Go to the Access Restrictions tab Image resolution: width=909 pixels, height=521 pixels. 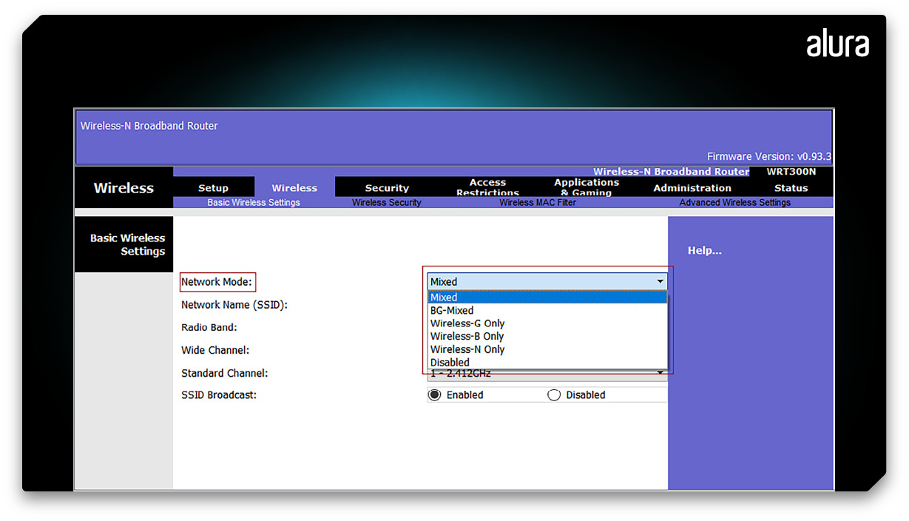(487, 187)
